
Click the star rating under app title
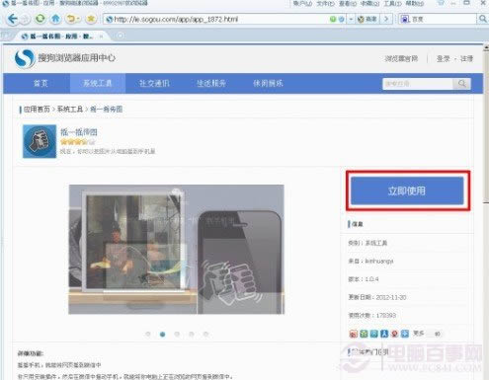coord(78,142)
